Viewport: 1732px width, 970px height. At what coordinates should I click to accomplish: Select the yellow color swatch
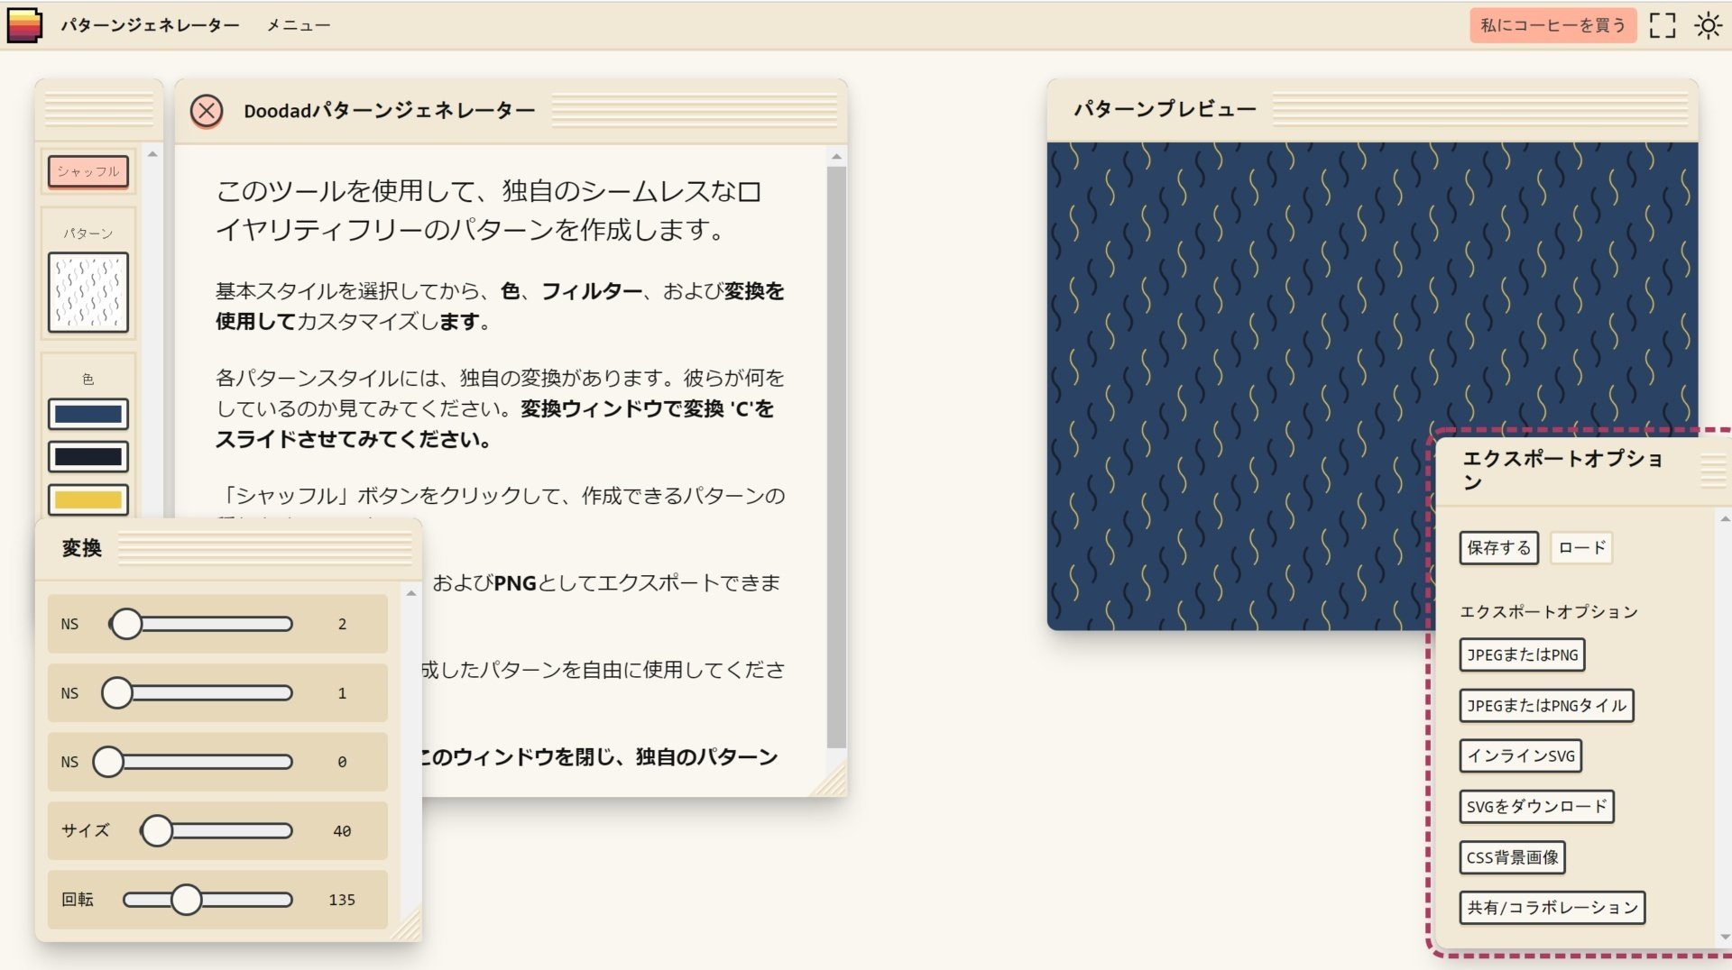(88, 499)
